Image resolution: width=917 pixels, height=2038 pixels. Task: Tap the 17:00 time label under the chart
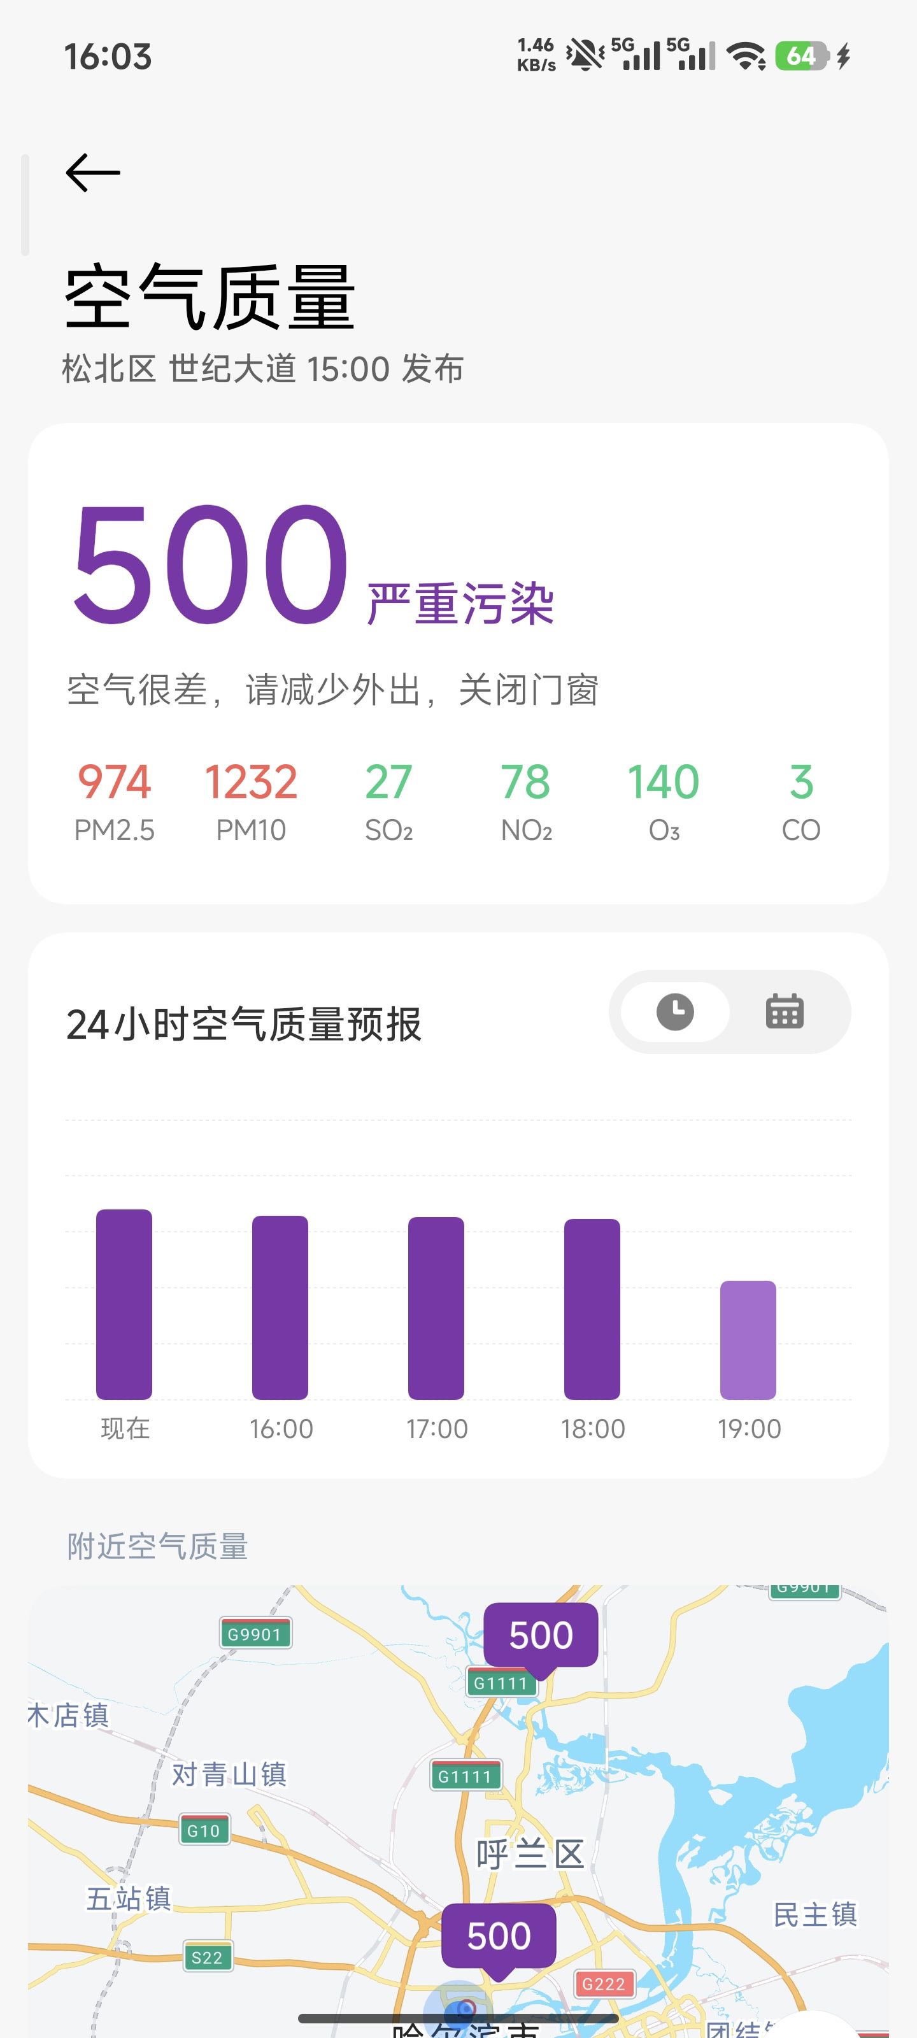coord(437,1429)
